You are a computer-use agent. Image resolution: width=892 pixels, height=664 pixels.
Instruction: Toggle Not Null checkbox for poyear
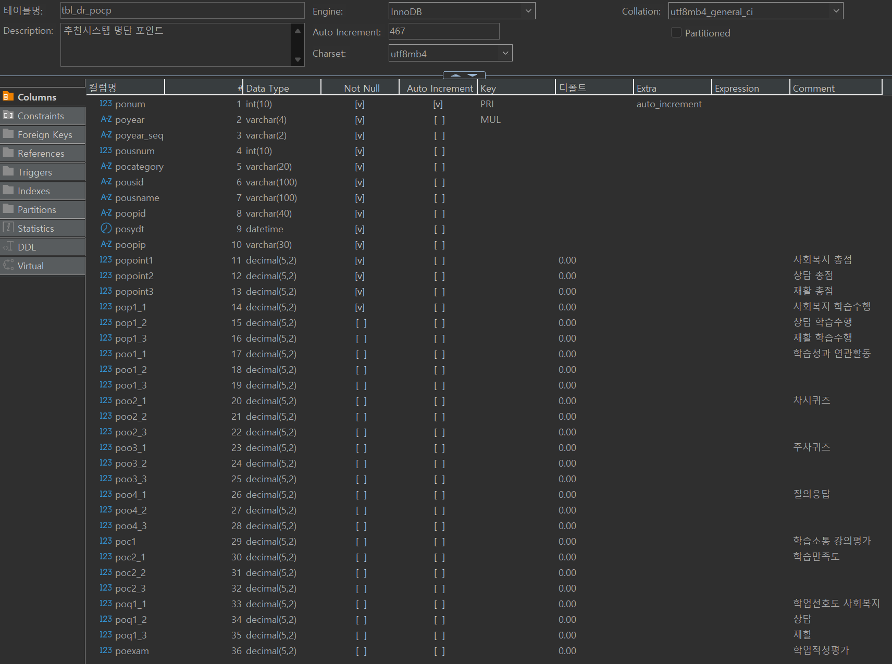click(360, 120)
